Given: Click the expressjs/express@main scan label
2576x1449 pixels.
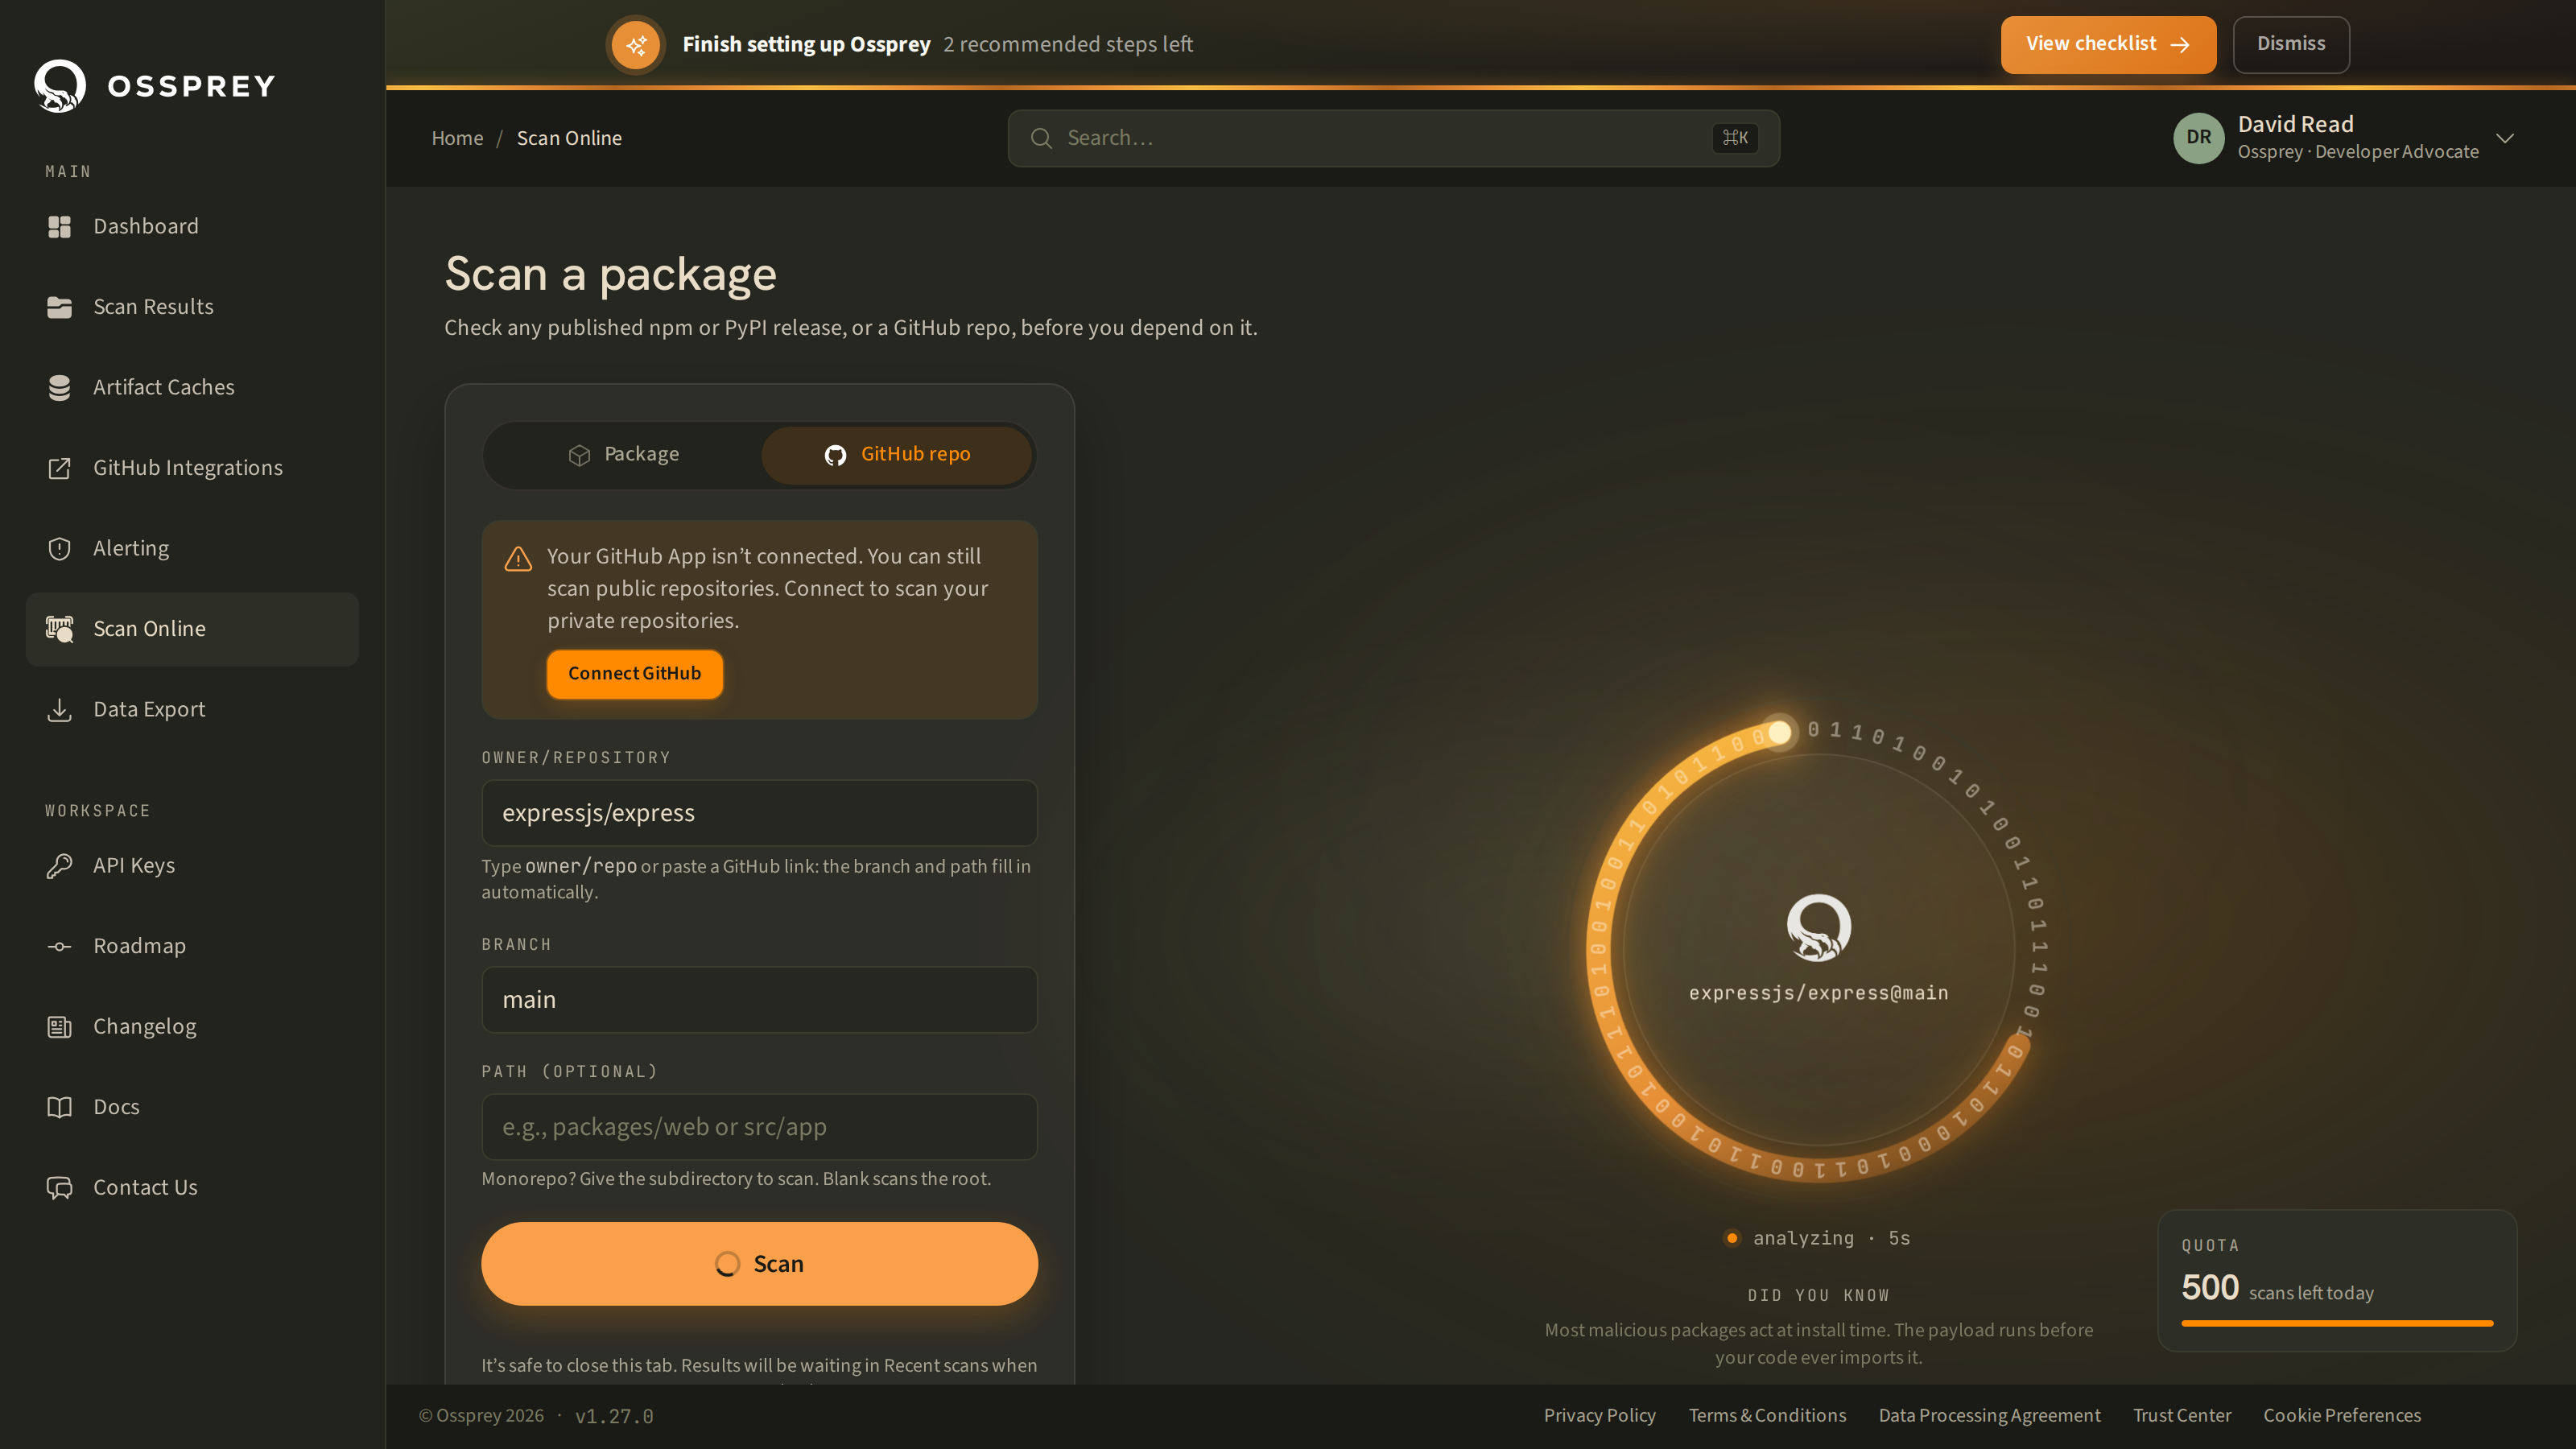Looking at the screenshot, I should (x=1818, y=993).
